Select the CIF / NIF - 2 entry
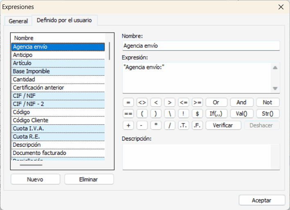 point(58,104)
